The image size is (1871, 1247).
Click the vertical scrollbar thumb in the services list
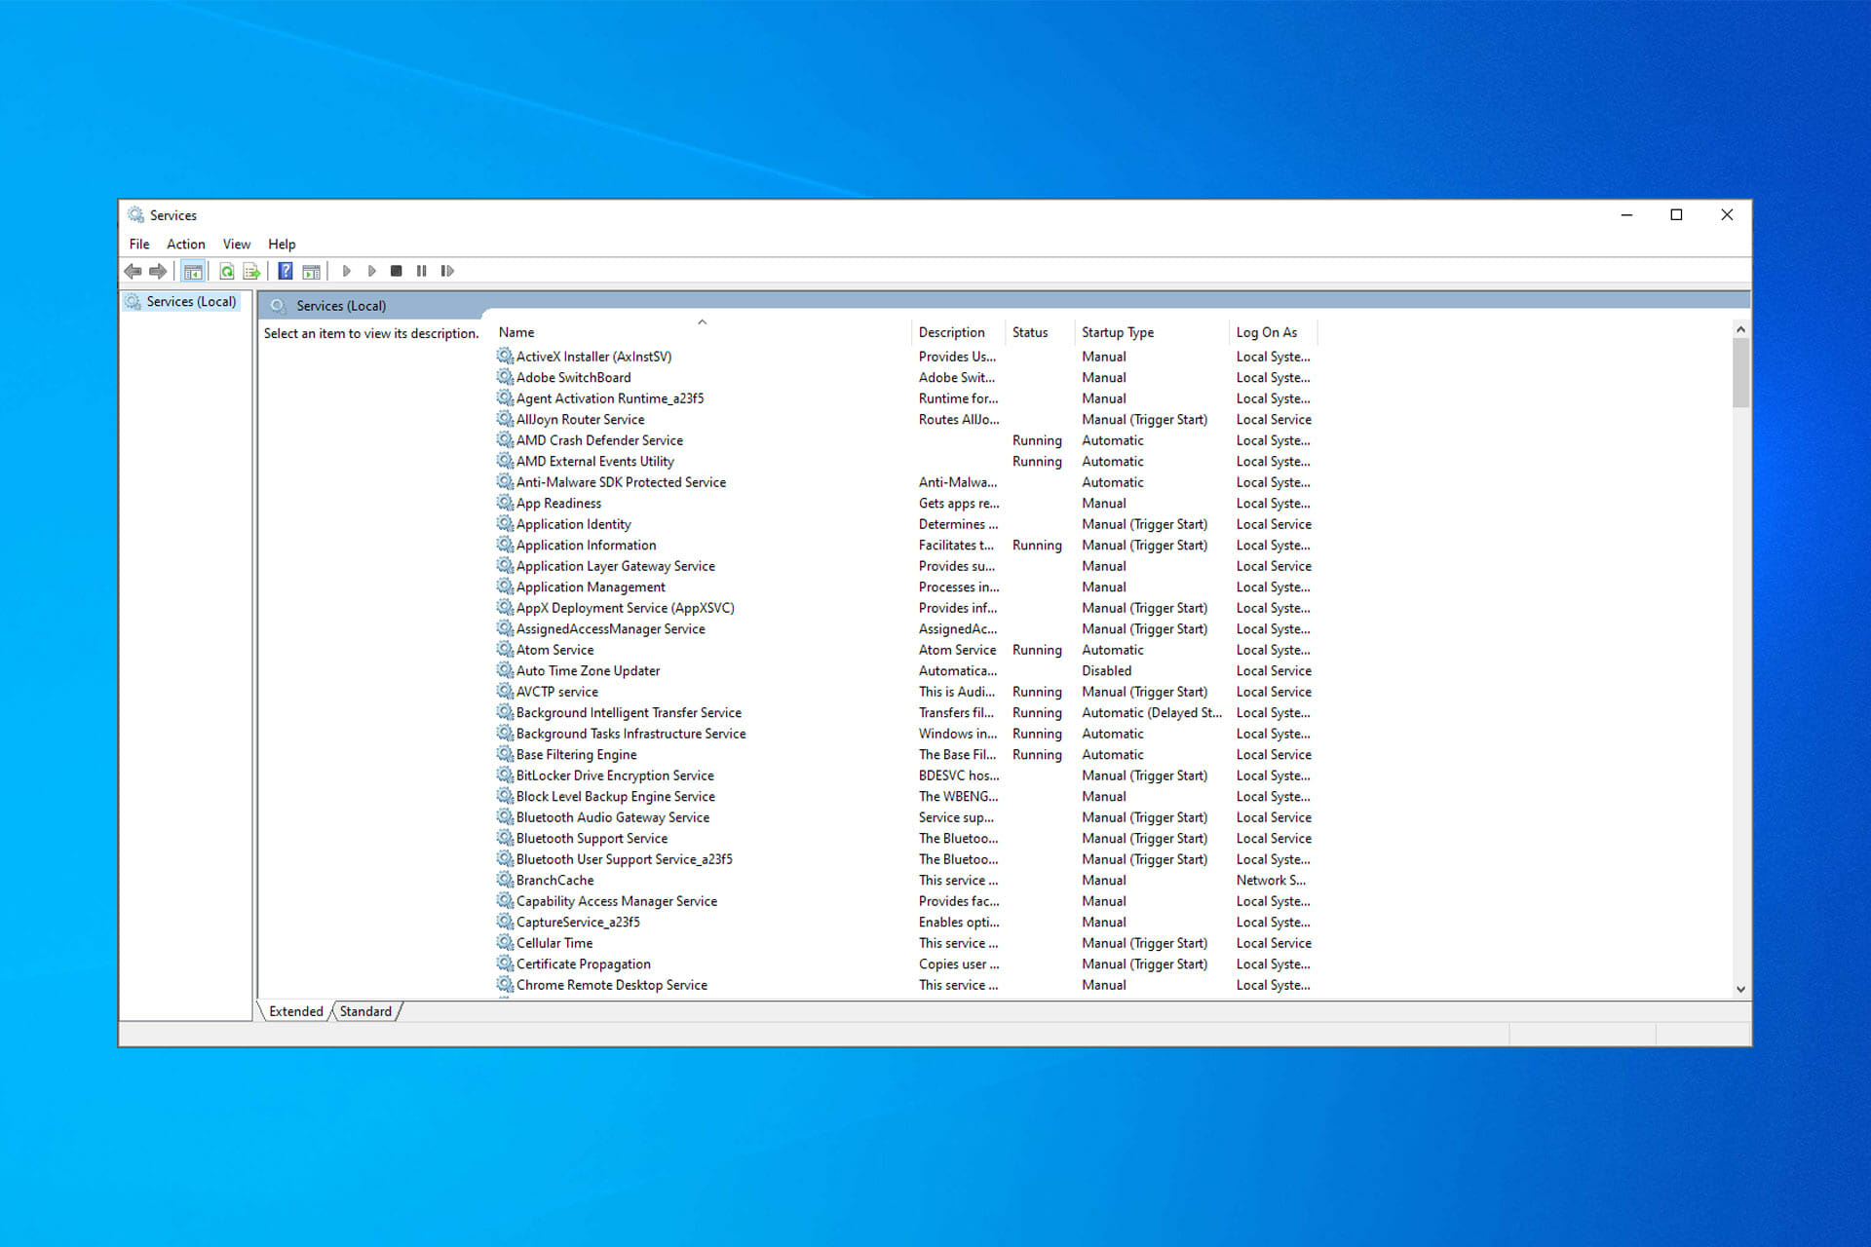1740,373
